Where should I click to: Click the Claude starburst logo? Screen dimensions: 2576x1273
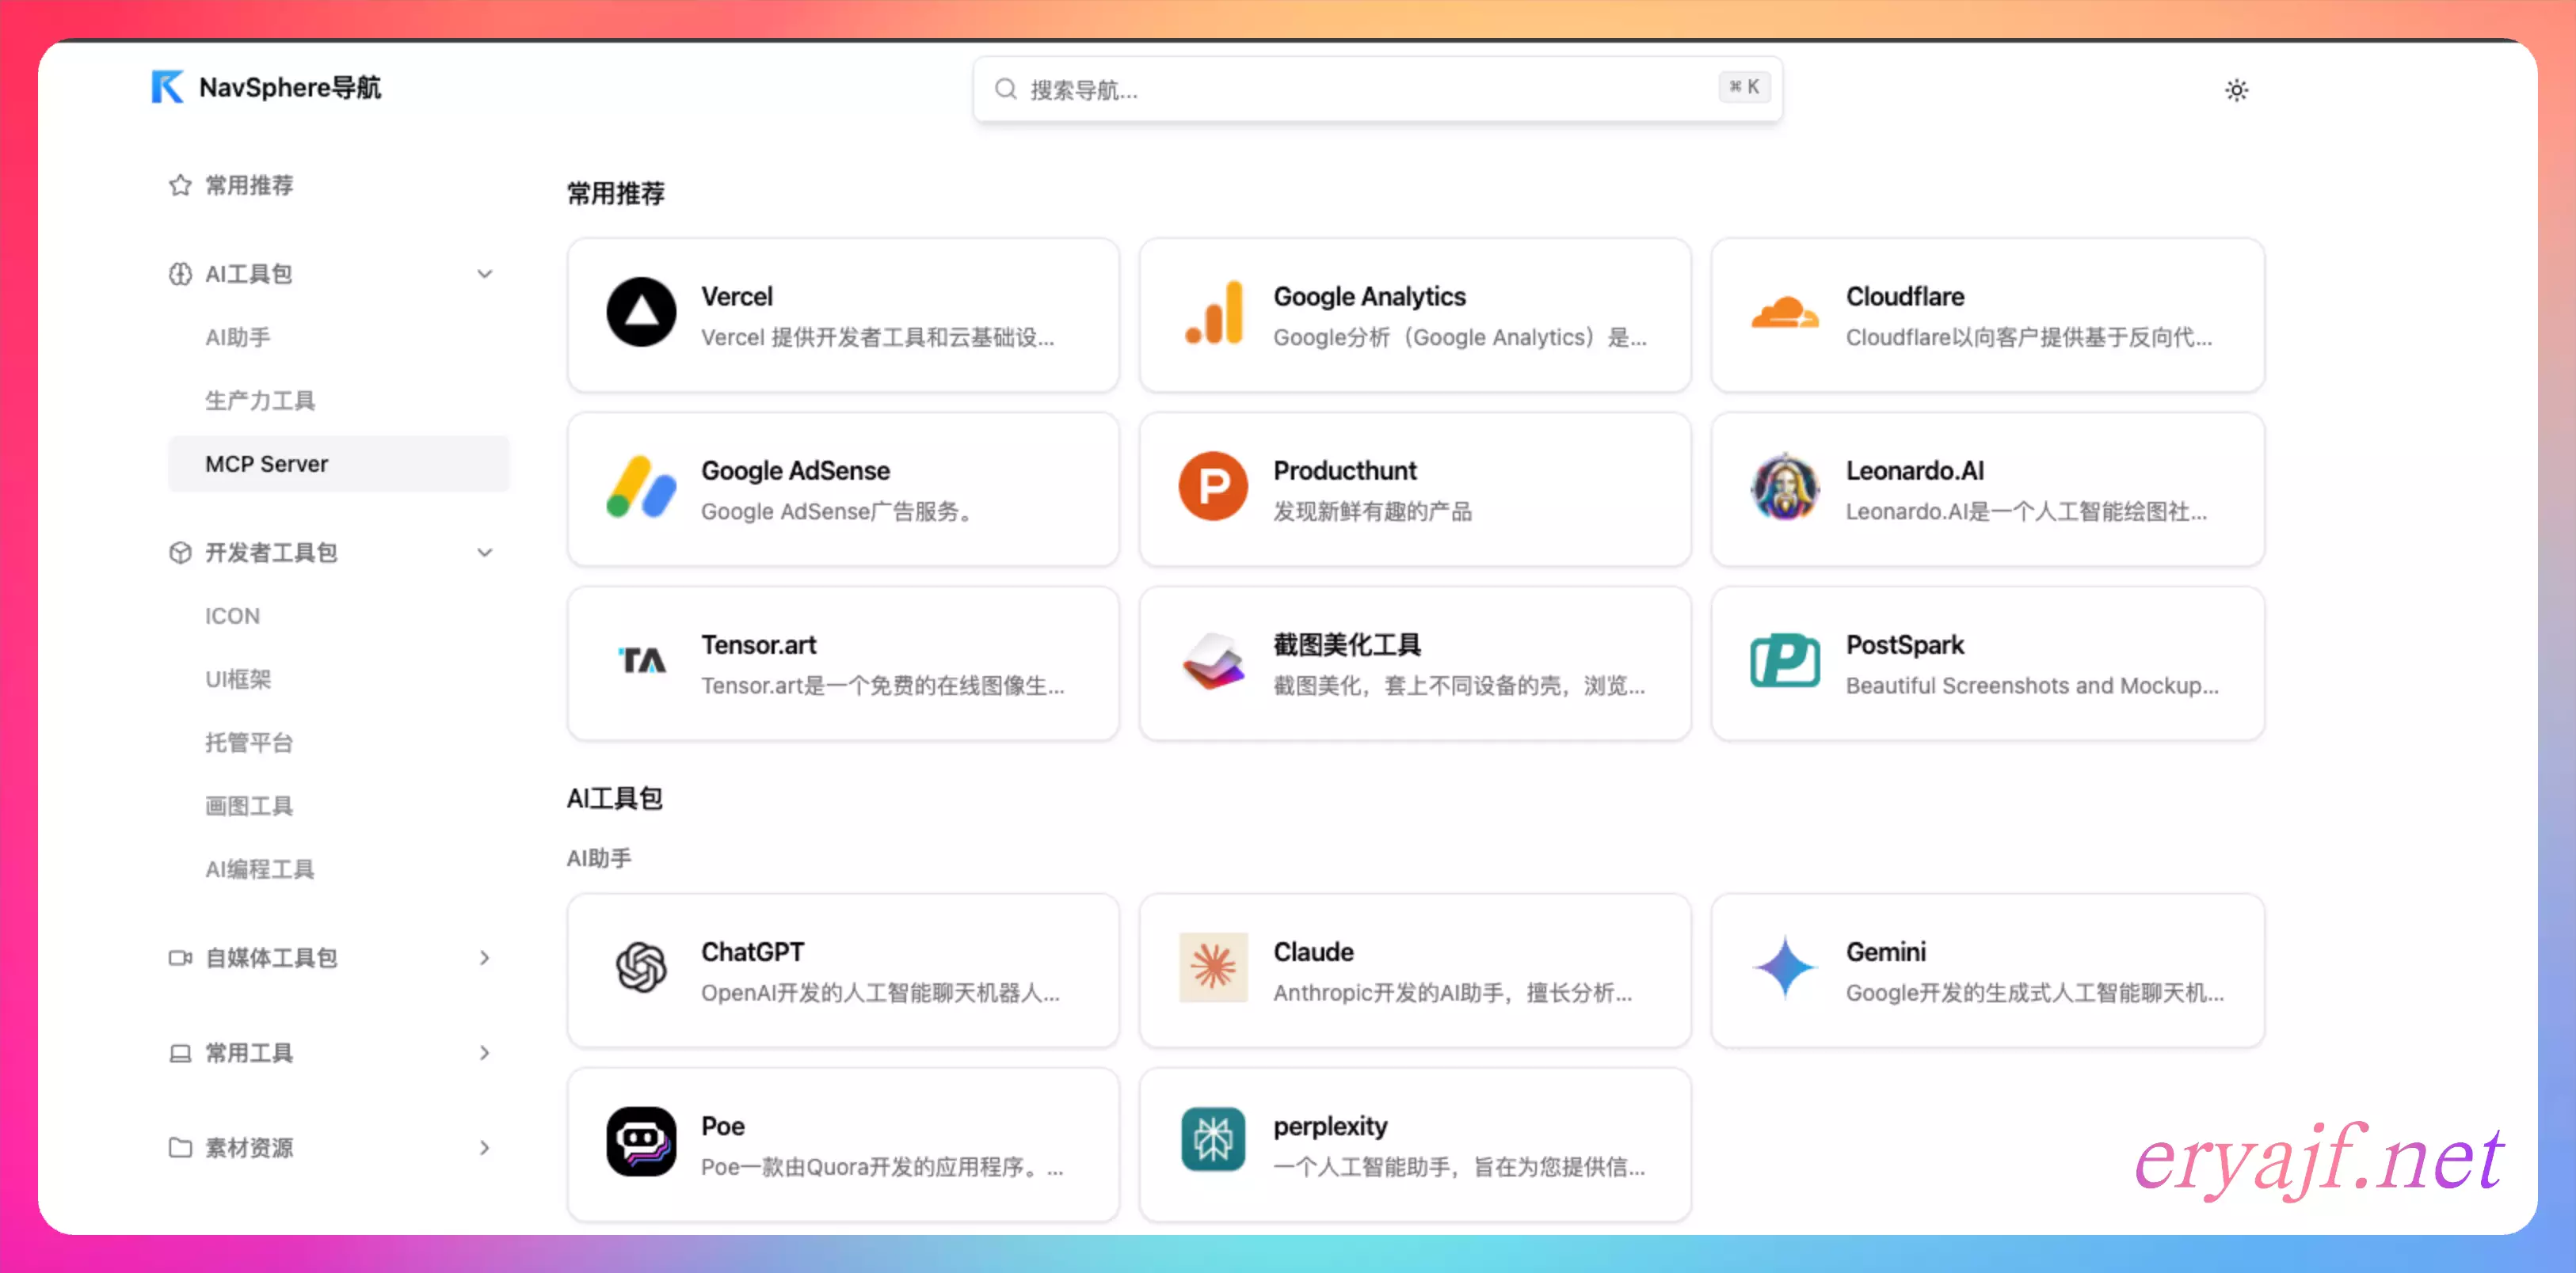pyautogui.click(x=1213, y=967)
